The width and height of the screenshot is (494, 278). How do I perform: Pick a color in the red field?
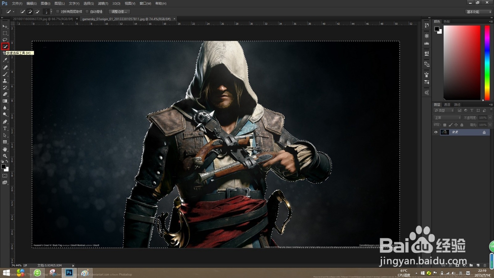[x=462, y=63]
